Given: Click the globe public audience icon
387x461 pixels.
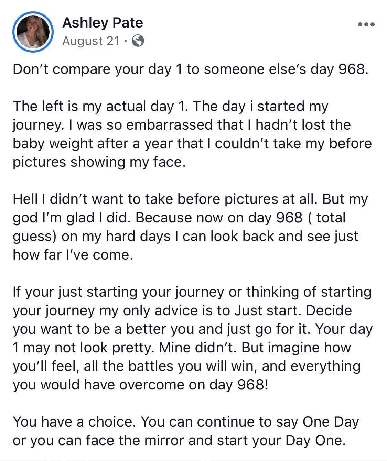Looking at the screenshot, I should click(138, 41).
